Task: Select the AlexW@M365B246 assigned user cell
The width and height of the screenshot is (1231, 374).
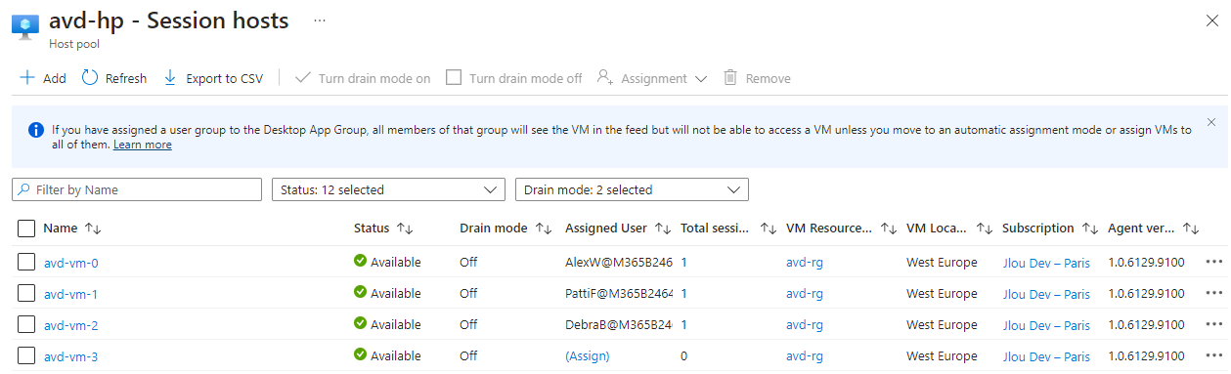Action: pos(619,263)
